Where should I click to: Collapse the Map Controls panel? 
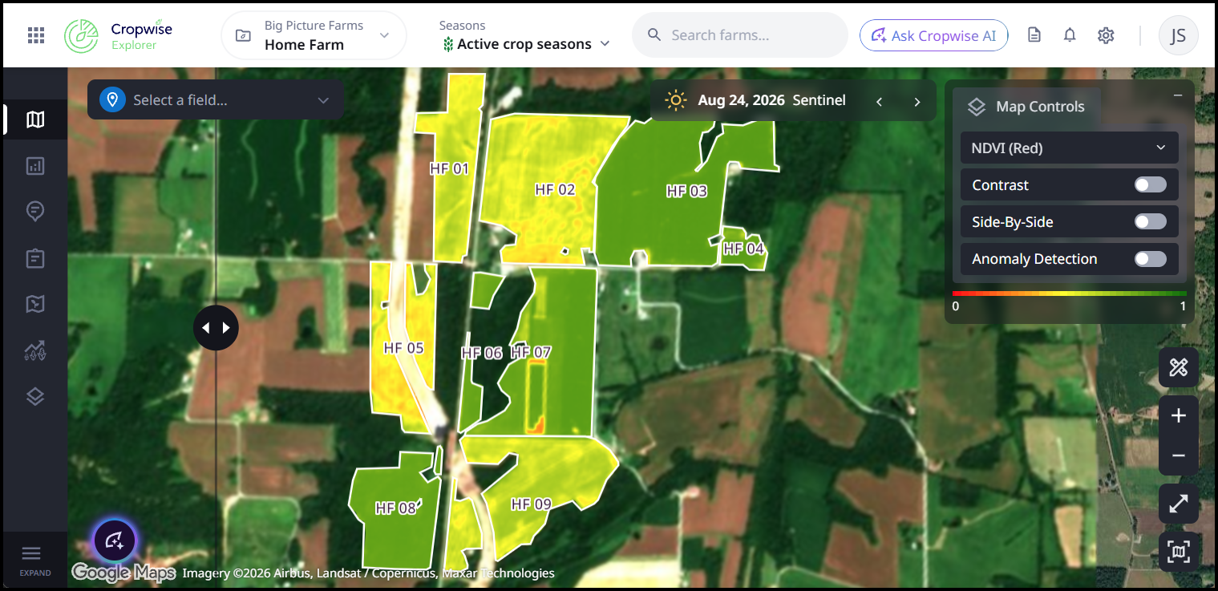(1178, 95)
